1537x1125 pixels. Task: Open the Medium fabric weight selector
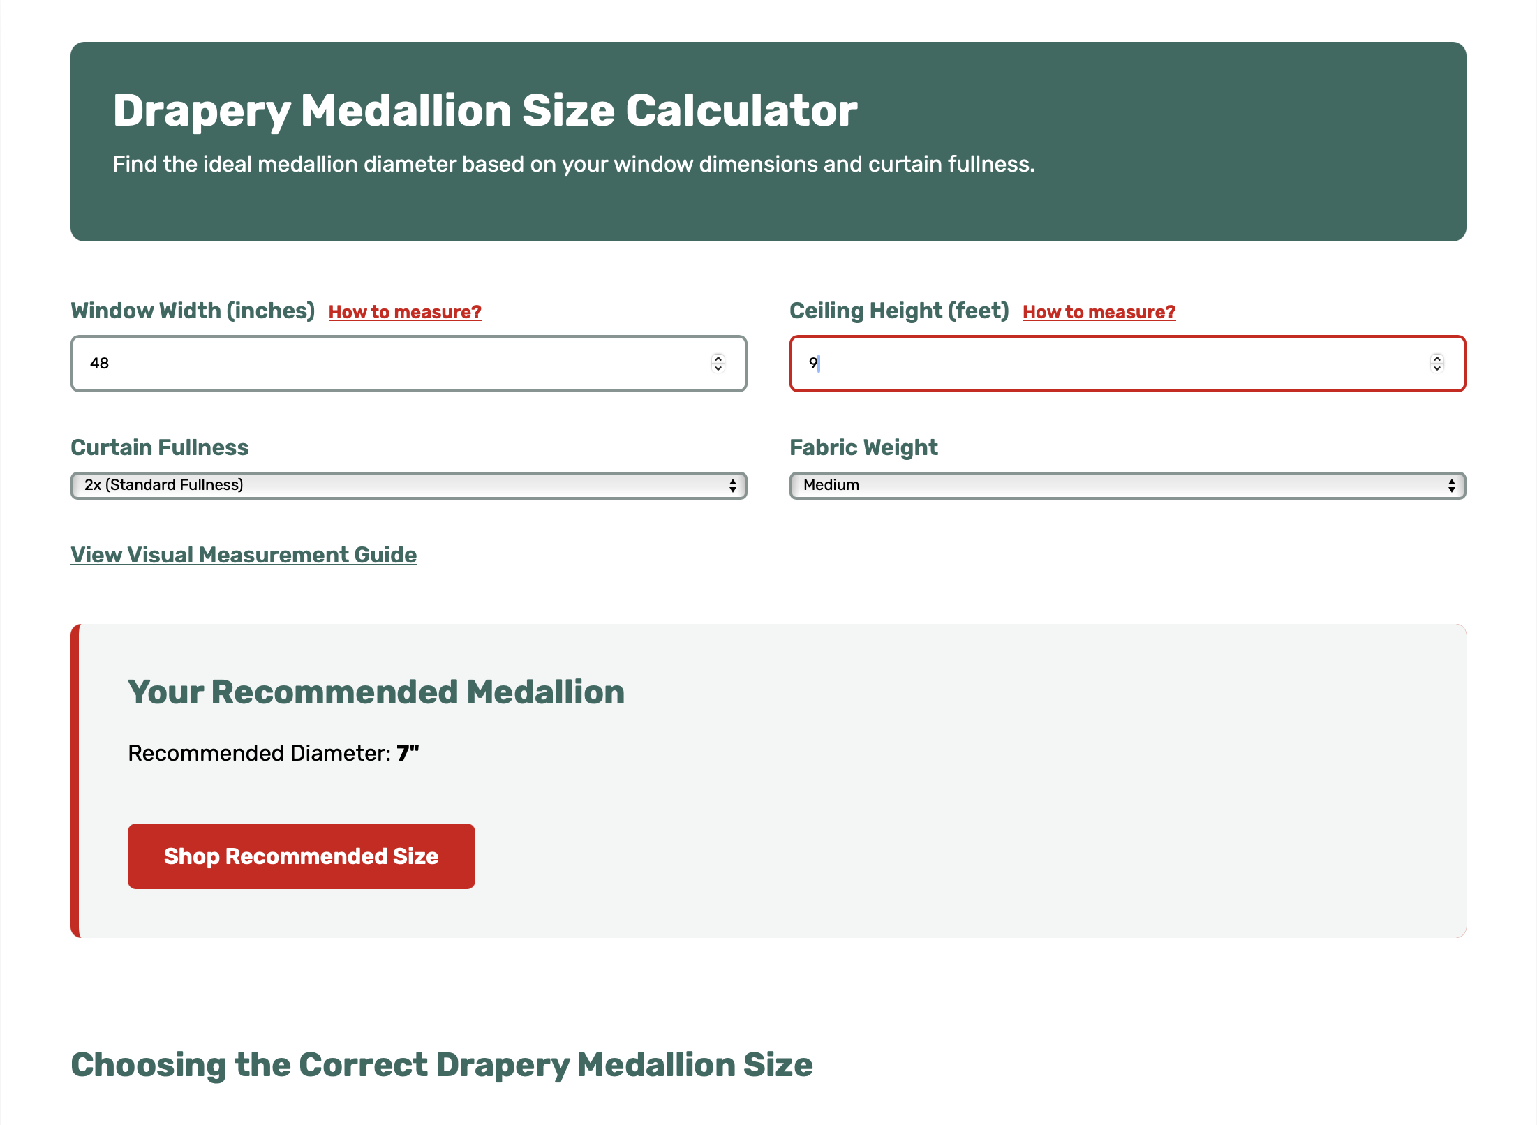pos(1127,485)
